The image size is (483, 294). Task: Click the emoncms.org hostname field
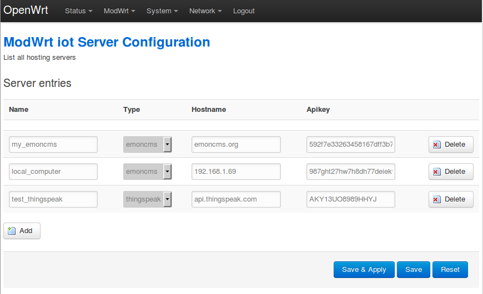coord(236,145)
